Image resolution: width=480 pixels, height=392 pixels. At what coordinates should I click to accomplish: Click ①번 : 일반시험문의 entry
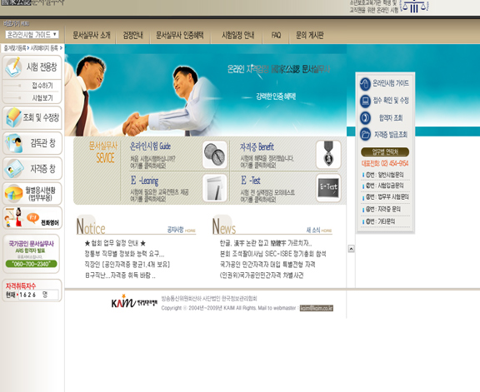(385, 175)
